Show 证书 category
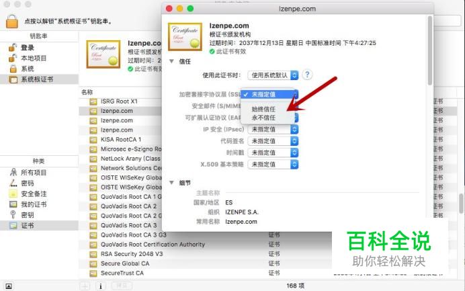The height and width of the screenshot is (291, 465). [x=39, y=225]
